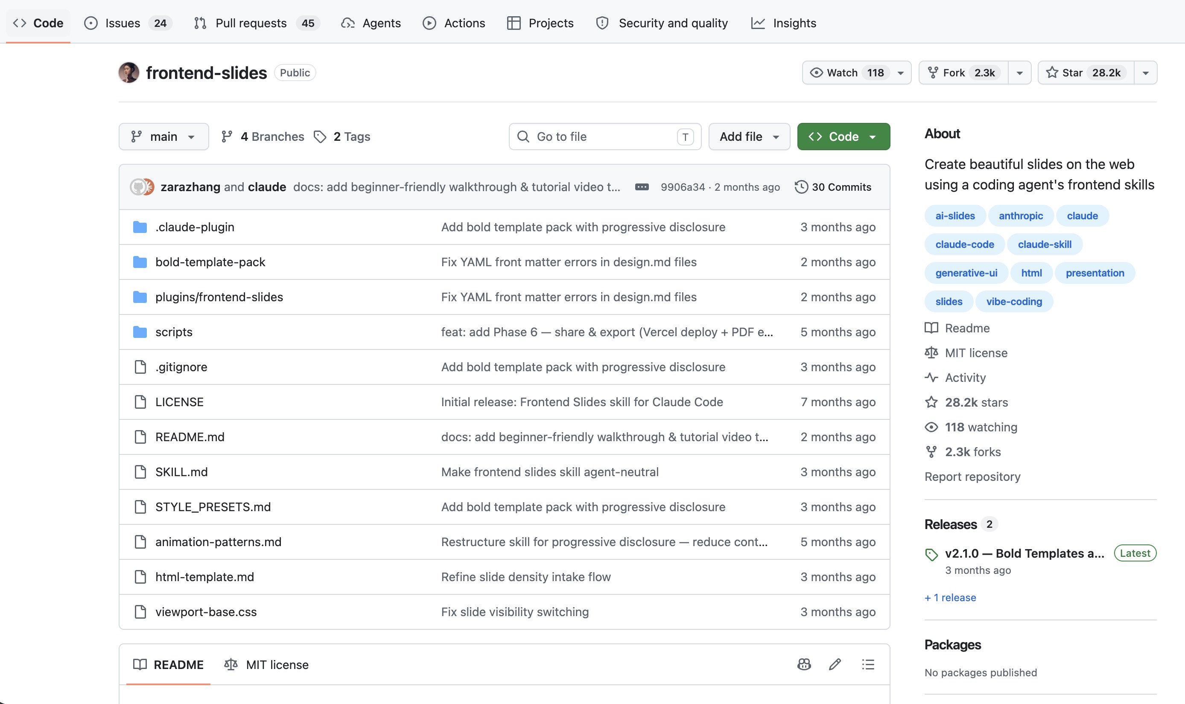Click the viewport-base.css file icon
This screenshot has width=1185, height=704.
[140, 612]
